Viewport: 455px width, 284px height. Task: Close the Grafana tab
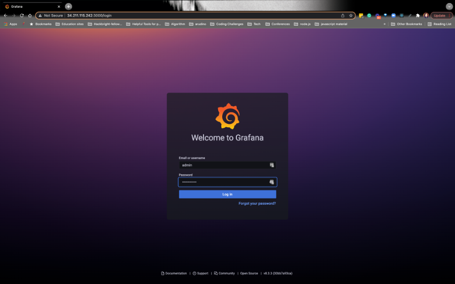(x=59, y=7)
